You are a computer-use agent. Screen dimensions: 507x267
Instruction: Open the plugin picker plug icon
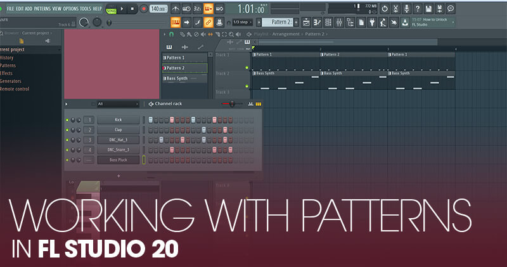(x=372, y=22)
